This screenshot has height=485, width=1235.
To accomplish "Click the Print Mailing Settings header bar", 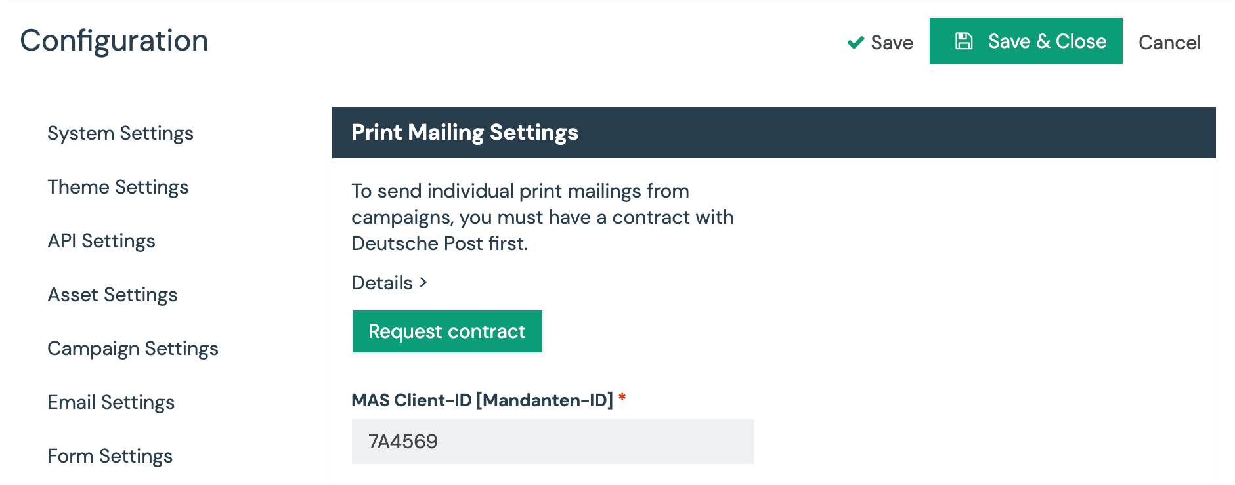I will [x=773, y=133].
